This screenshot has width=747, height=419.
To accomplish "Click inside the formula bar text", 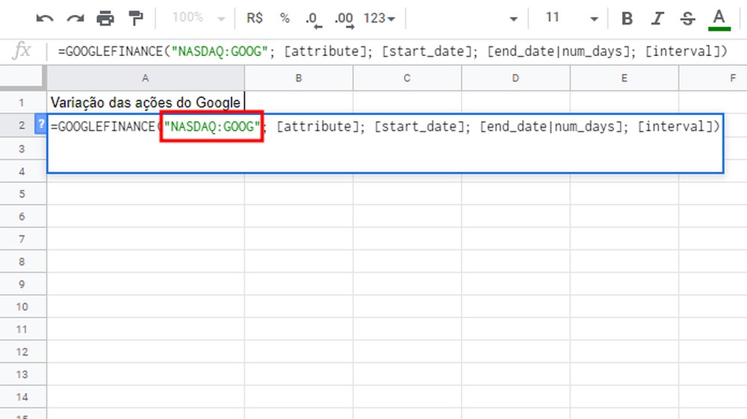I will pyautogui.click(x=393, y=51).
